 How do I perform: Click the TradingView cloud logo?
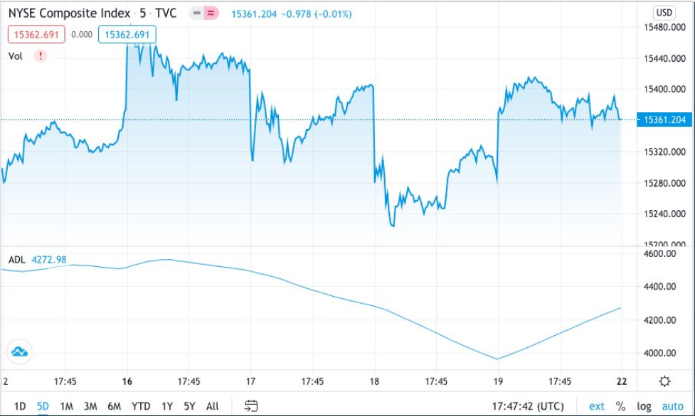tap(19, 351)
